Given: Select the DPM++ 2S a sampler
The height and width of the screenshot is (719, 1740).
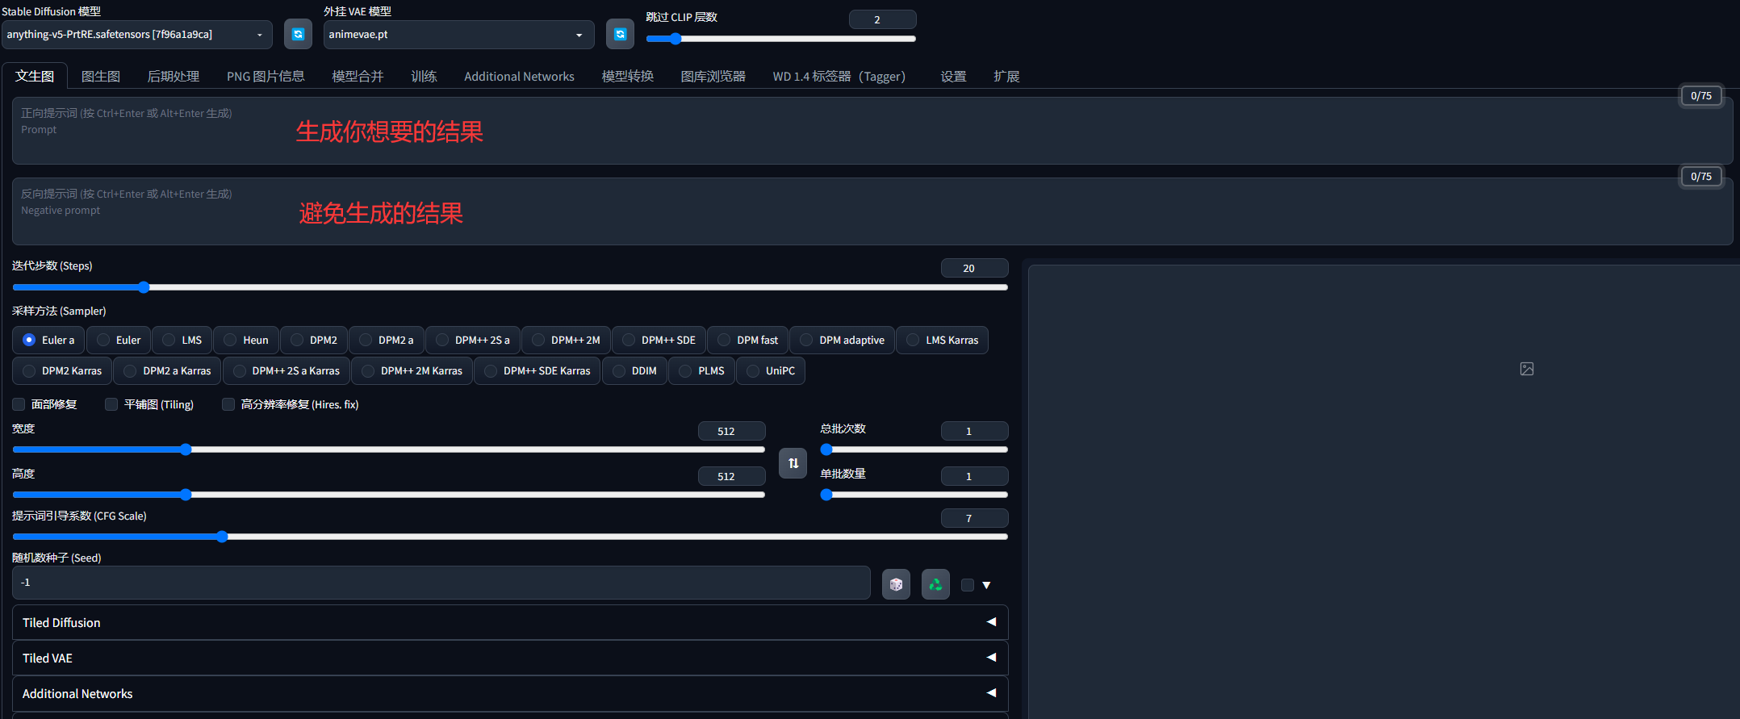Looking at the screenshot, I should point(473,340).
